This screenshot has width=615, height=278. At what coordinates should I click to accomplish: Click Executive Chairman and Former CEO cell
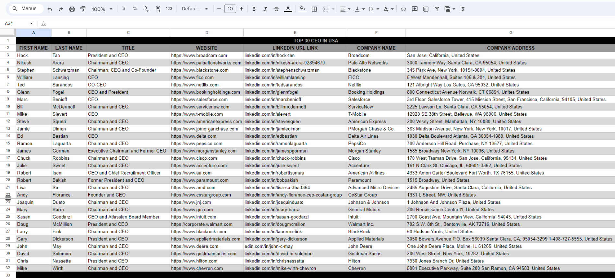[128, 151]
